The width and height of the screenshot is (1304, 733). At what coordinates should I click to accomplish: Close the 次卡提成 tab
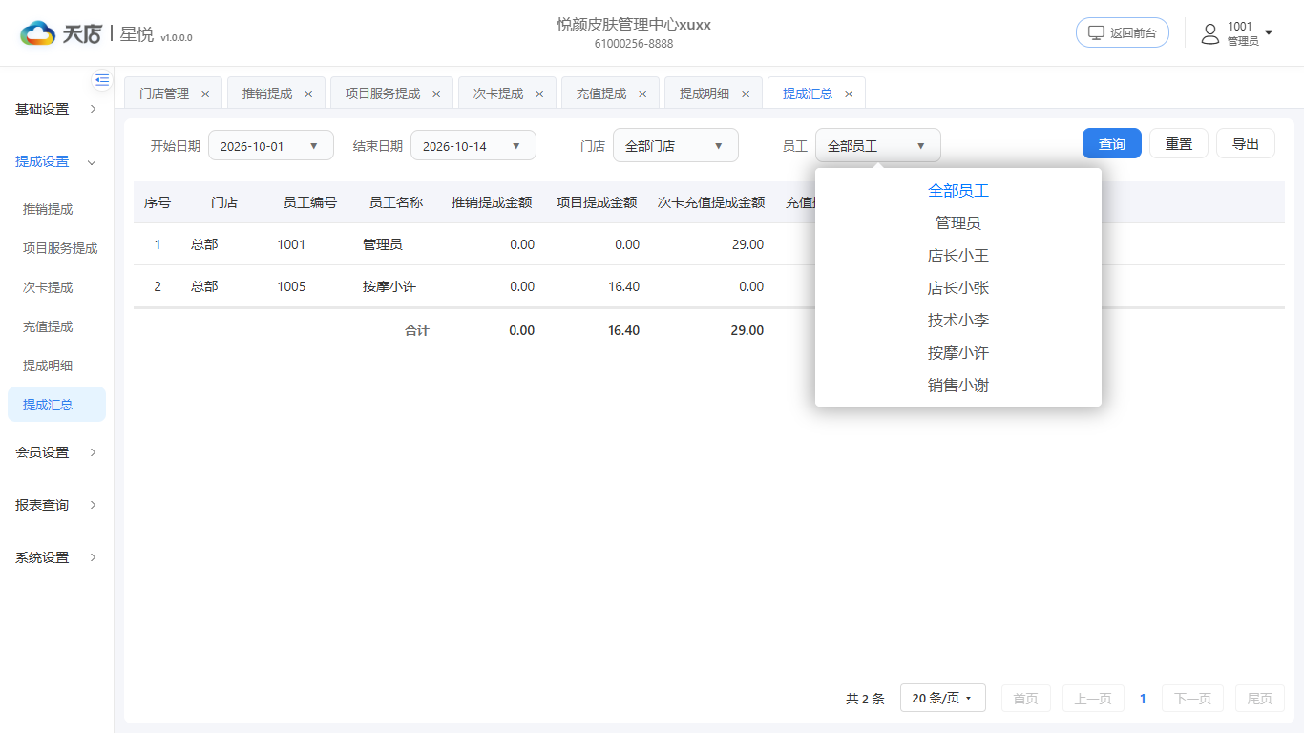click(x=539, y=94)
